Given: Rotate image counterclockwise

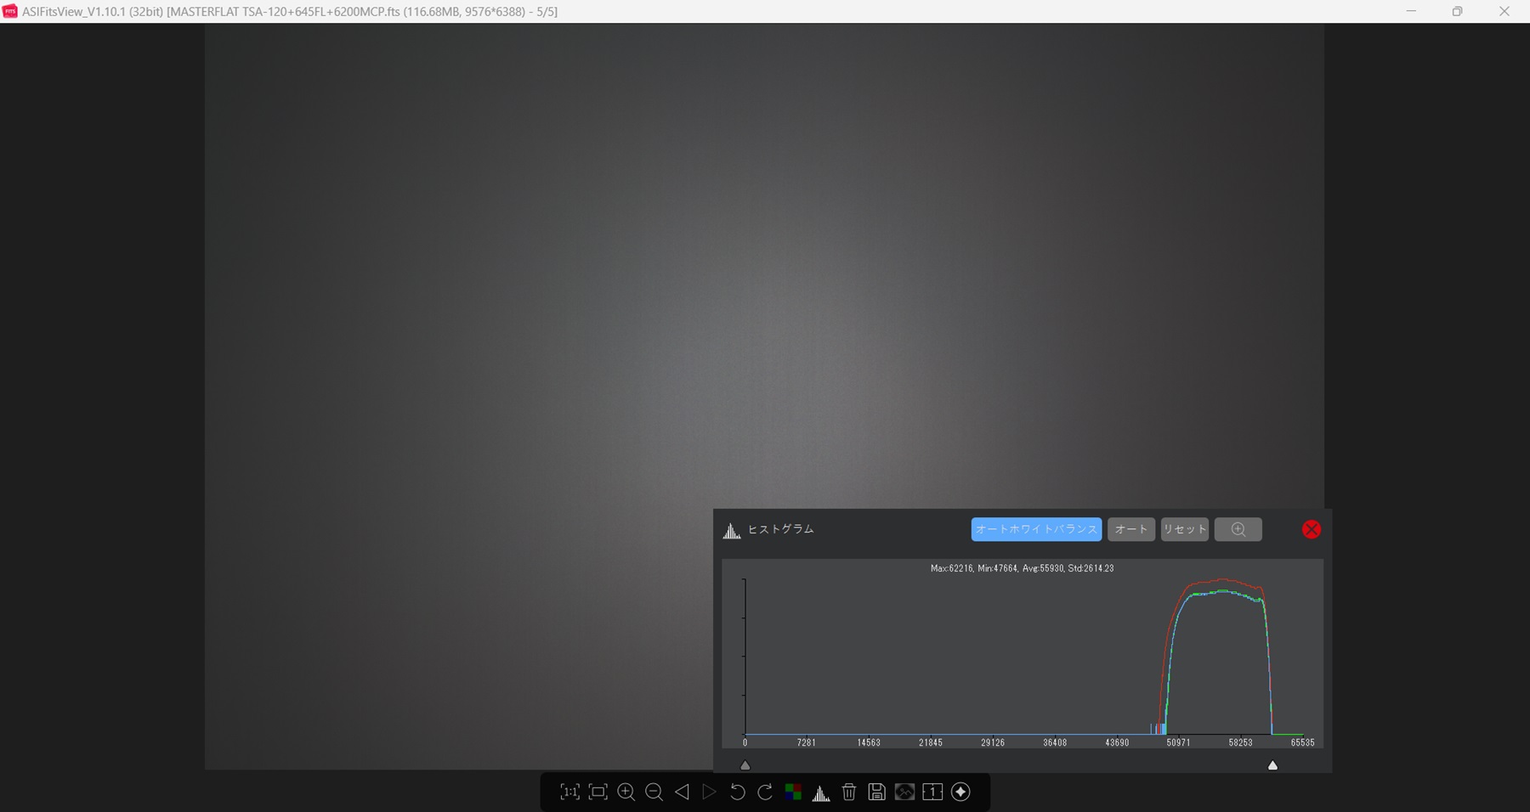Looking at the screenshot, I should pyautogui.click(x=737, y=792).
